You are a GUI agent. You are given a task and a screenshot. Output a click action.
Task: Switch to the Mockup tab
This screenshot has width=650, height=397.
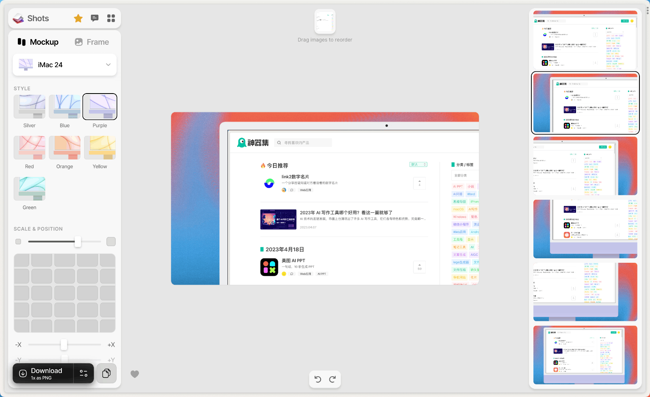point(39,42)
